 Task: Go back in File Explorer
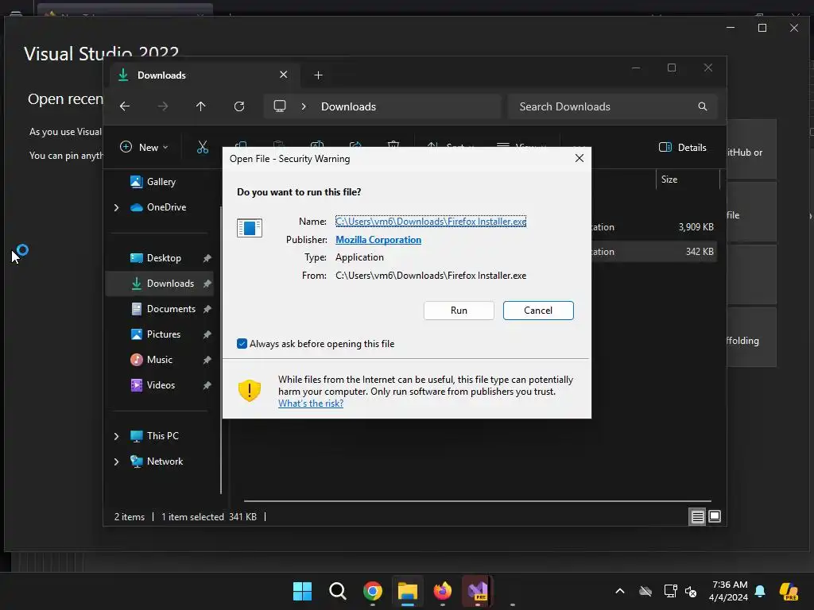click(125, 106)
